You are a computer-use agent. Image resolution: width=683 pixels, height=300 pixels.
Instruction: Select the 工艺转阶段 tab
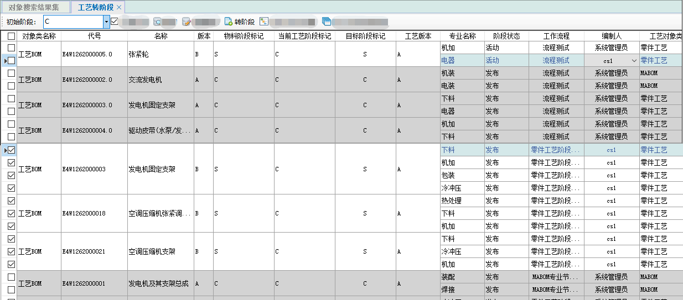[x=95, y=8]
